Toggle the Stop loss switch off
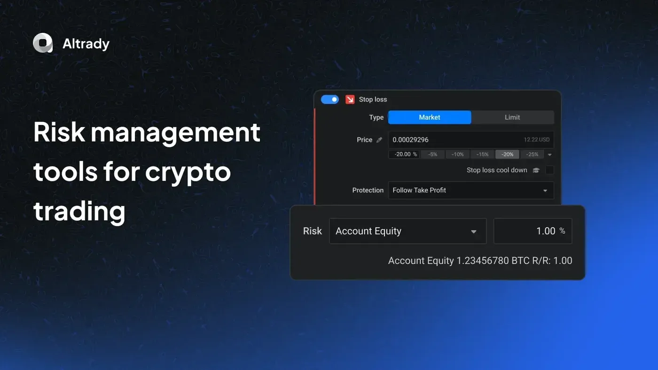The width and height of the screenshot is (658, 370). (x=330, y=100)
